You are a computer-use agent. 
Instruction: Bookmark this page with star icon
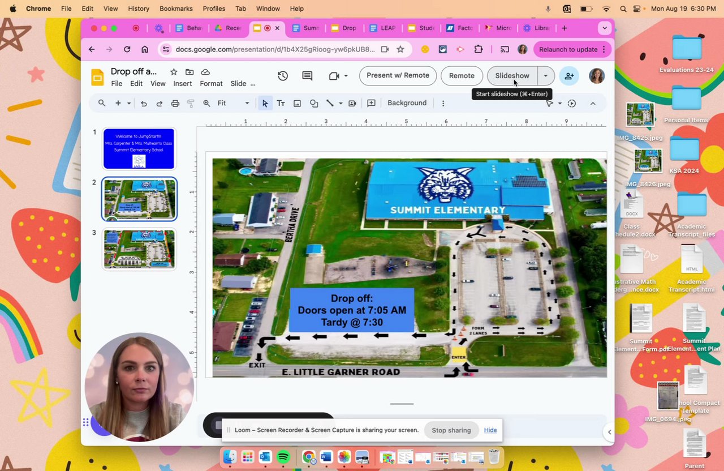400,49
